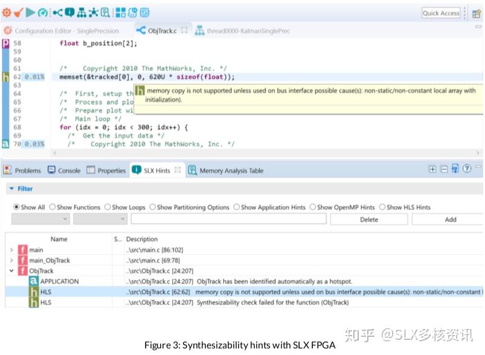Click the Add button
The image size is (485, 355).
(449, 220)
